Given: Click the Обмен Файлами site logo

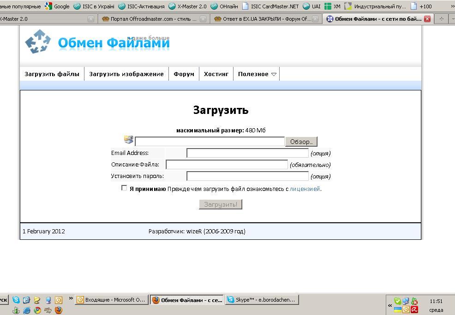Looking at the screenshot, I should point(97,42).
